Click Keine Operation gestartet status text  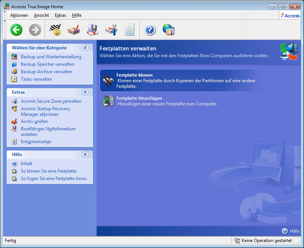(267, 241)
